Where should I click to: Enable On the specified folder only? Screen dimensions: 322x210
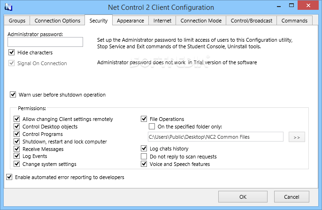click(152, 127)
